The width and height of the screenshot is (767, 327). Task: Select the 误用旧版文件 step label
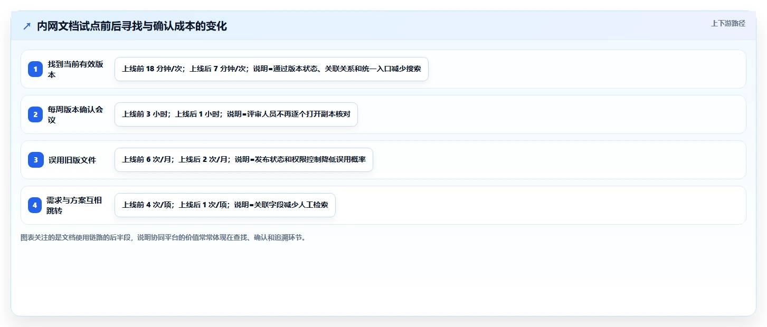[x=72, y=160]
